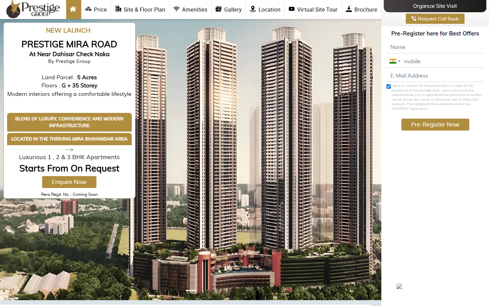Show the Amenities section
The image size is (489, 306).
click(x=191, y=10)
